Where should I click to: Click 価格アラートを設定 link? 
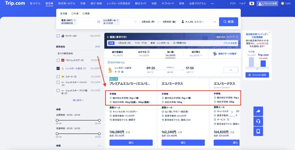click(227, 54)
